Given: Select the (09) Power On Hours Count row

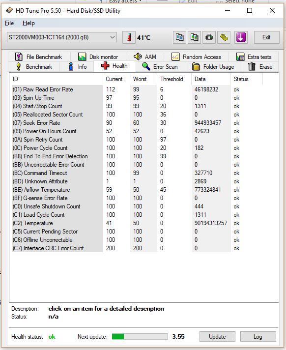Looking at the screenshot, I should (137, 131).
